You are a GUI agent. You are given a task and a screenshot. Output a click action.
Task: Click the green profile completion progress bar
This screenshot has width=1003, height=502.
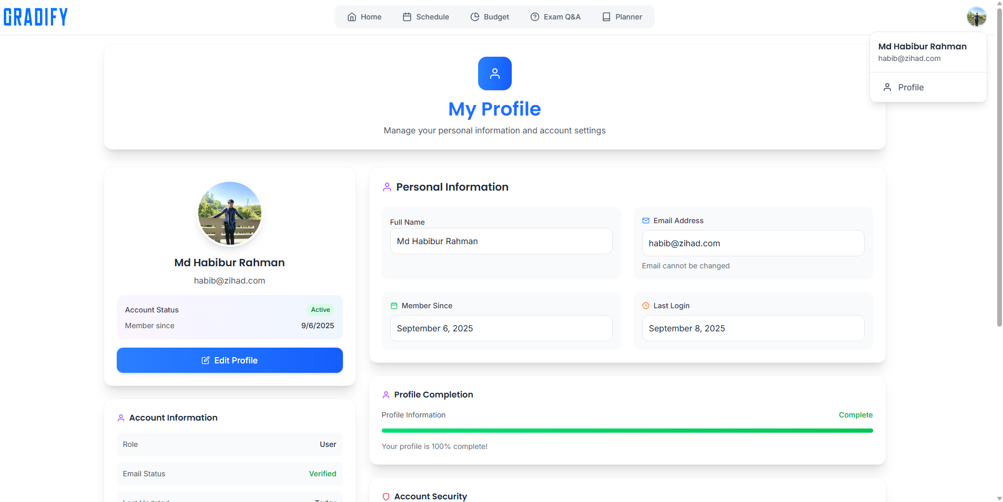tap(627, 430)
